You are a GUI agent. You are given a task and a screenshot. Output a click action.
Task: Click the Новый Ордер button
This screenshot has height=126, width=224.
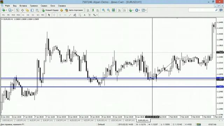[x=50, y=10]
